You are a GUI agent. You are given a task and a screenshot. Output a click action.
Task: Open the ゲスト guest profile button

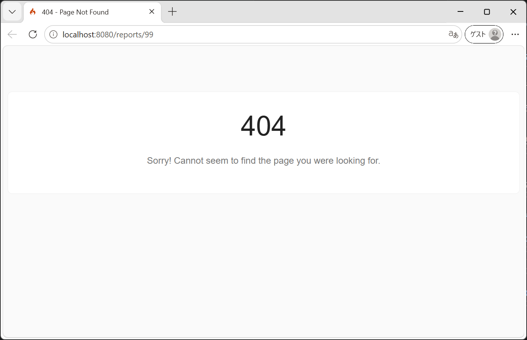click(x=484, y=34)
